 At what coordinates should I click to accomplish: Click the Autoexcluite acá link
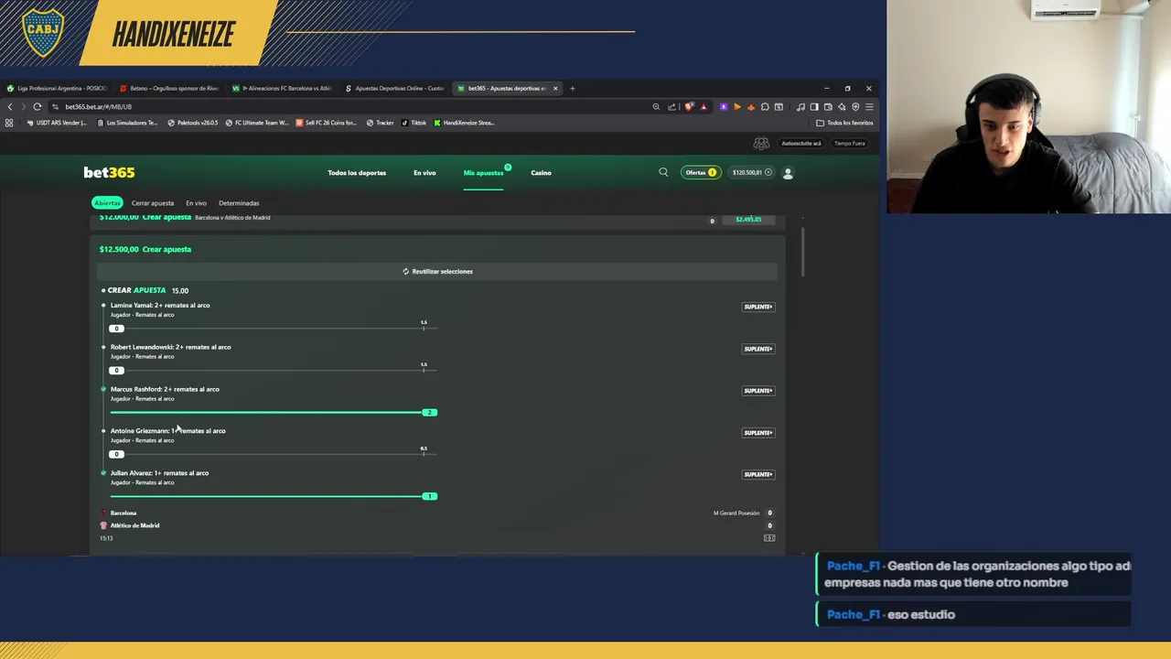point(800,144)
